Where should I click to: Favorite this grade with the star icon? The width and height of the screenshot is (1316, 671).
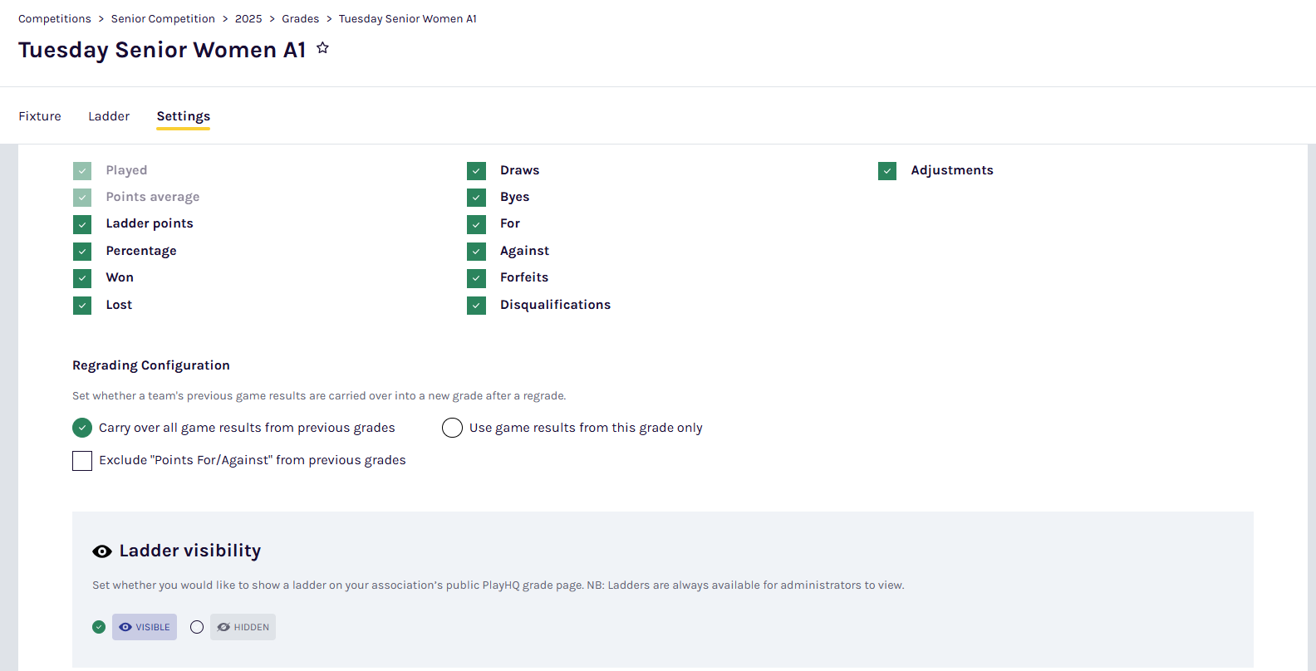[323, 48]
